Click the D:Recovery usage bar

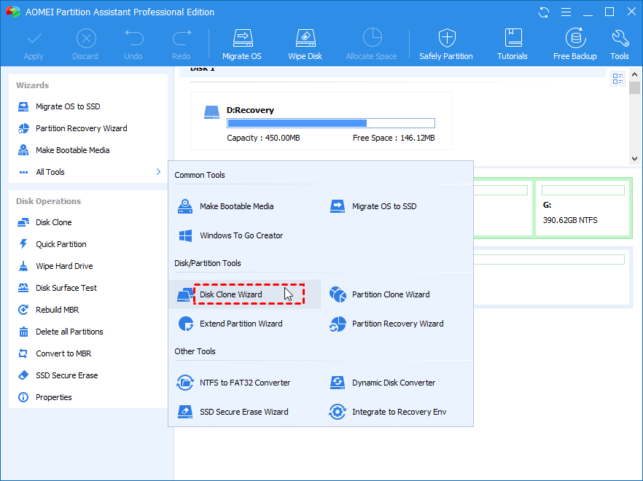pyautogui.click(x=331, y=123)
